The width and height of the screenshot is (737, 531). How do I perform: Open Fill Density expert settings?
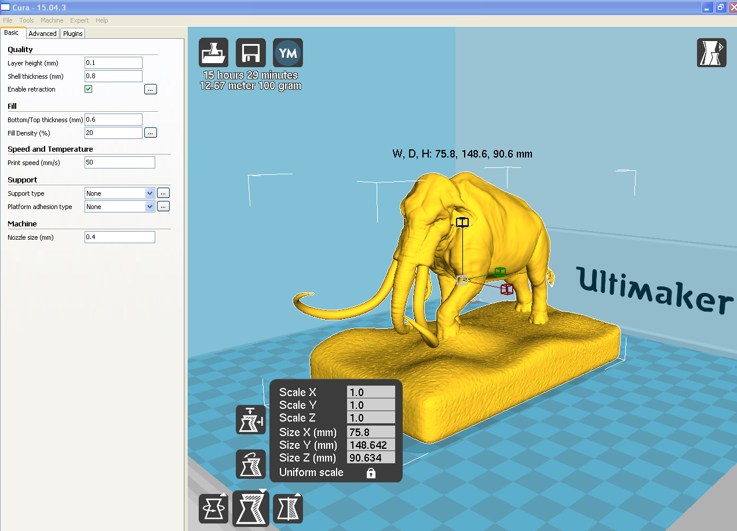click(x=150, y=132)
